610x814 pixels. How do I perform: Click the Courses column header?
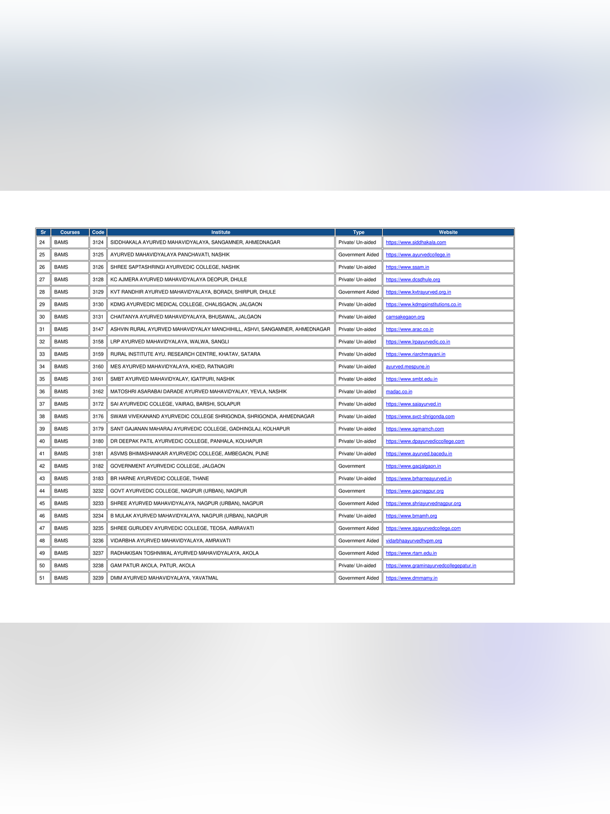click(x=70, y=232)
